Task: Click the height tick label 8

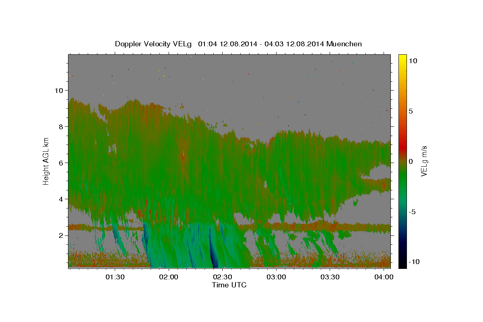Action: click(61, 126)
